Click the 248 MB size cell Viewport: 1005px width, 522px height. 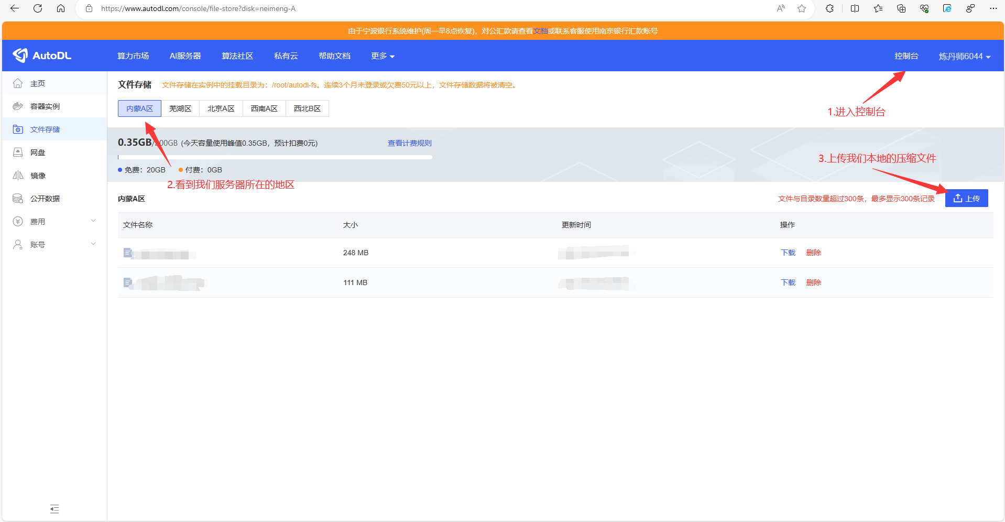(x=356, y=253)
